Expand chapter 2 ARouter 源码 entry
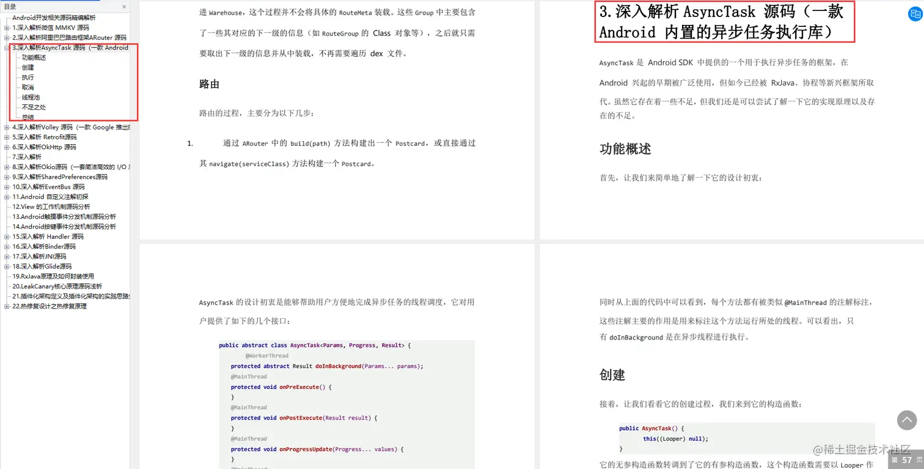This screenshot has height=469, width=924. coord(6,37)
